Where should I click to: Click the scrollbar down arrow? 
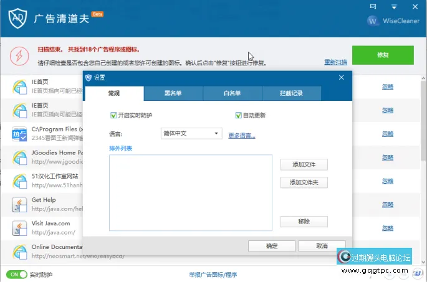[423, 262]
